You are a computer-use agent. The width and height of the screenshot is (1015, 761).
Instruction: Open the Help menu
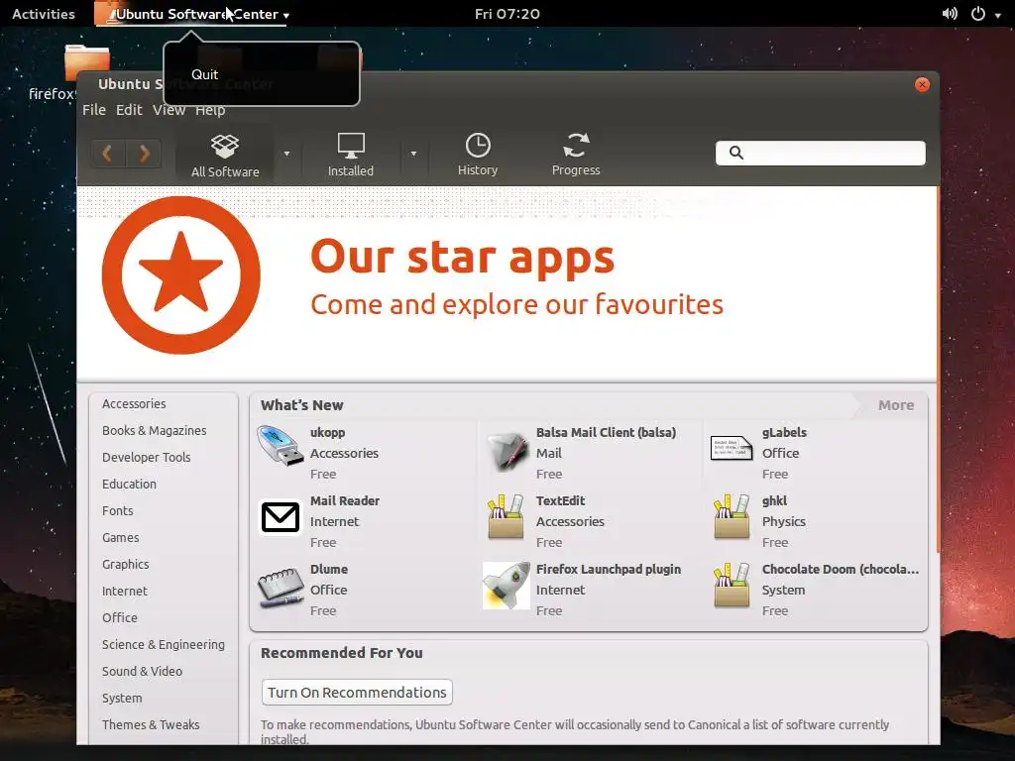point(210,109)
